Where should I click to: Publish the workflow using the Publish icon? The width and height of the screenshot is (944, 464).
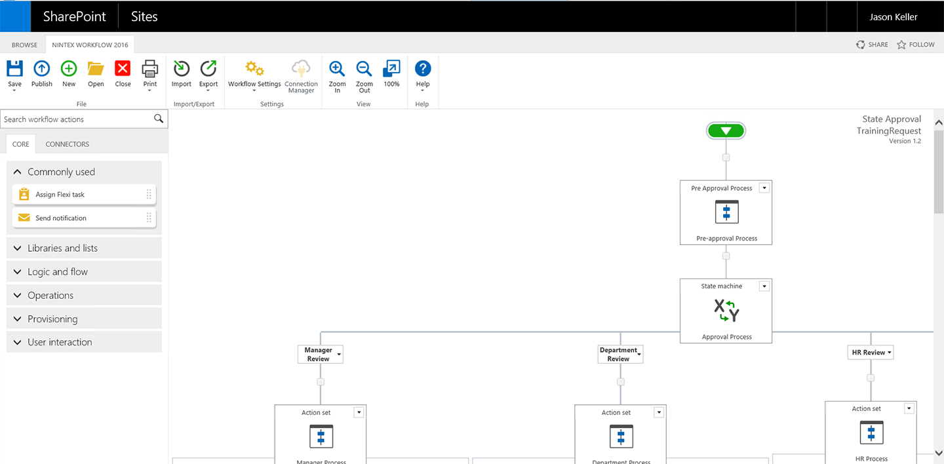coord(42,68)
